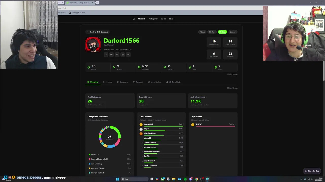Click the Windows taskbar search box
This screenshot has height=182, width=325.
pyautogui.click(x=134, y=179)
